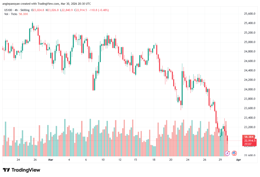Click the Apr label on time axis

[x=238, y=160]
